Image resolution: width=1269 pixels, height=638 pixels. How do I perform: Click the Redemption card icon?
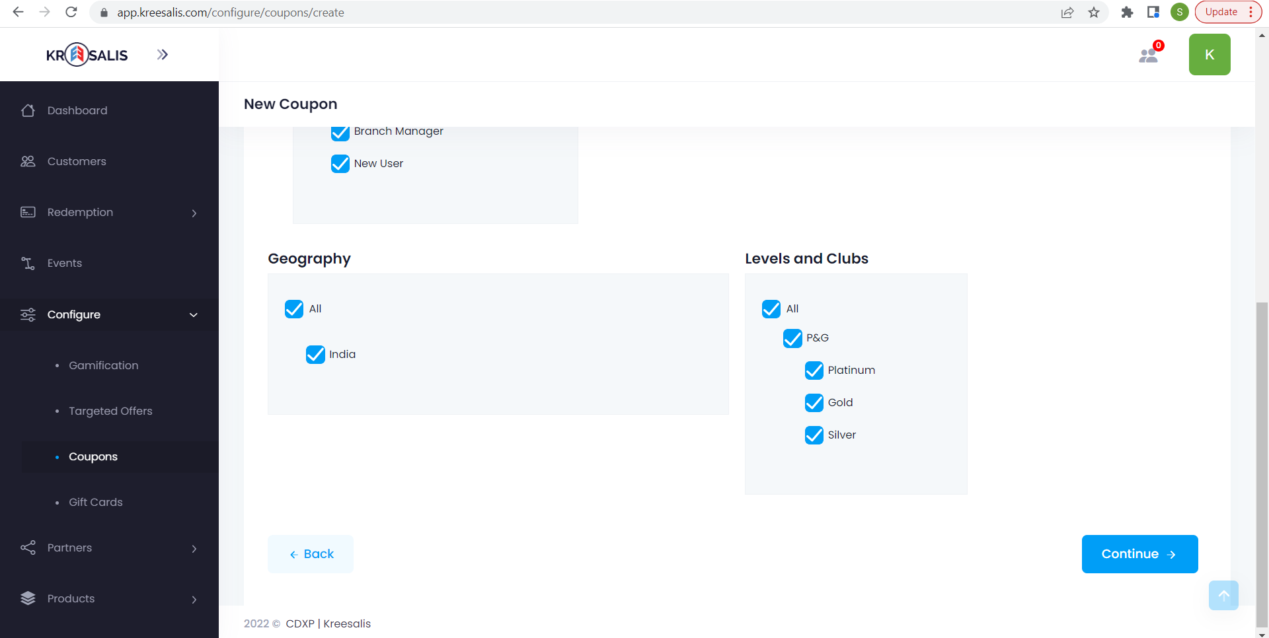click(28, 212)
